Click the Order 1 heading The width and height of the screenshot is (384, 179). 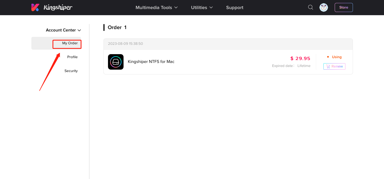pyautogui.click(x=117, y=27)
